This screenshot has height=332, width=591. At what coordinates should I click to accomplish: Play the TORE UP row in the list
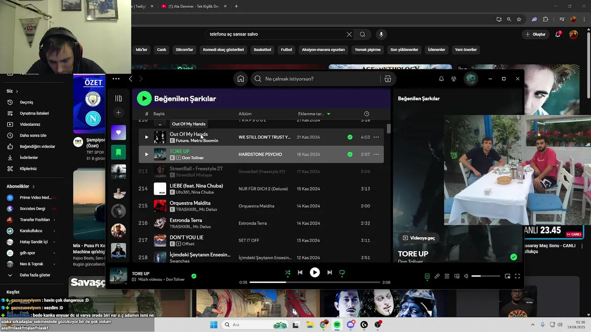[146, 154]
